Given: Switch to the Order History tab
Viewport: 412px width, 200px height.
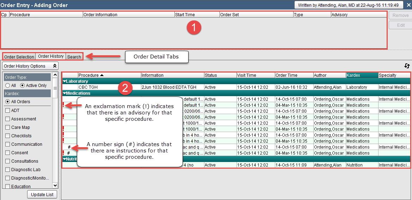Looking at the screenshot, I should pyautogui.click(x=51, y=56).
